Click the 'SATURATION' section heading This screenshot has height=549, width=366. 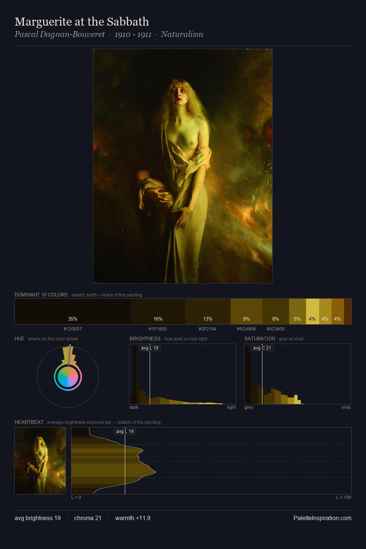point(260,339)
